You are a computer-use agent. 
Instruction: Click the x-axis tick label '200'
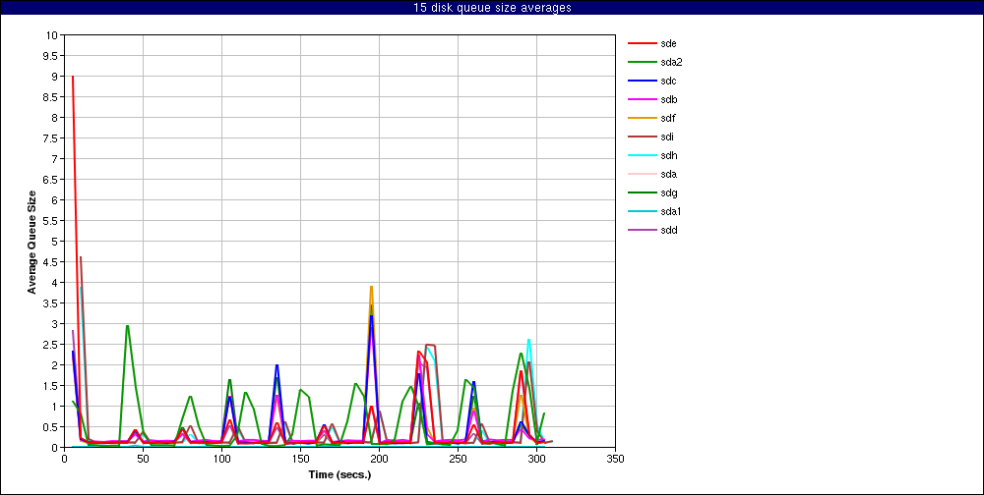pos(379,459)
